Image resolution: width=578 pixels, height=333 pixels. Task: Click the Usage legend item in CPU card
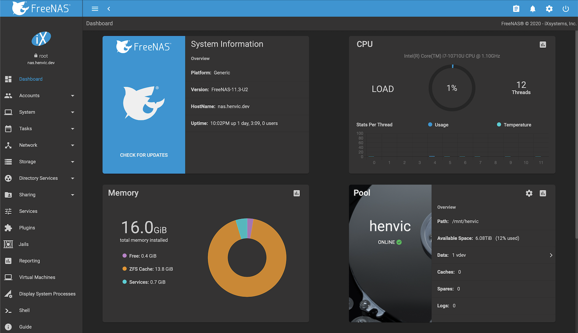pyautogui.click(x=438, y=125)
